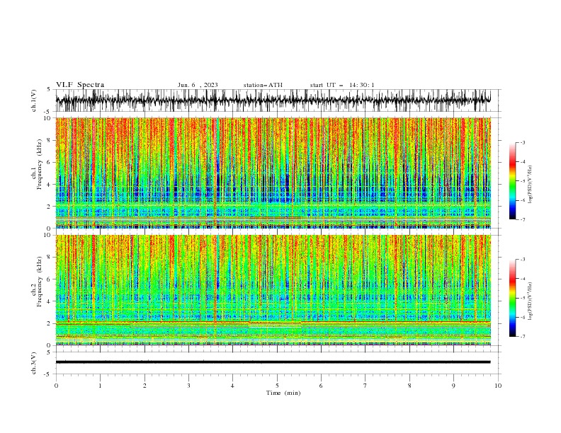561x433 pixels.
Task: Click the 2 kHz red line in ch.2
Action: [273, 323]
